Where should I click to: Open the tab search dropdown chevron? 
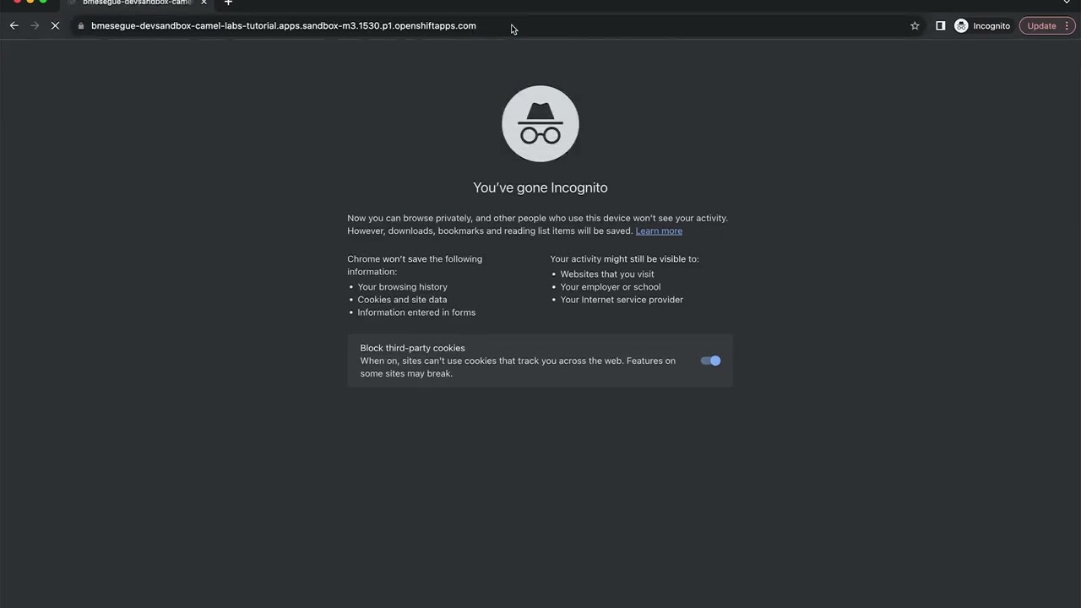coord(1067,3)
